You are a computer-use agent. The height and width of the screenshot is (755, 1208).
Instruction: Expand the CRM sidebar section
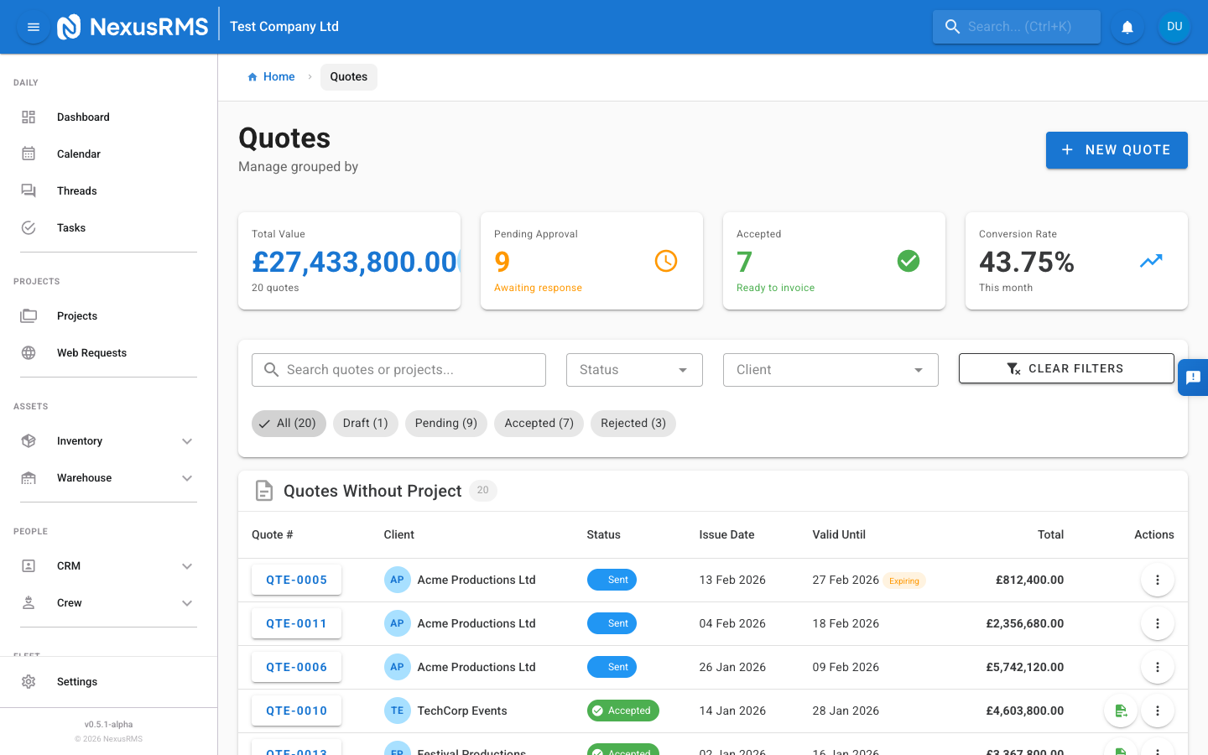pyautogui.click(x=186, y=565)
